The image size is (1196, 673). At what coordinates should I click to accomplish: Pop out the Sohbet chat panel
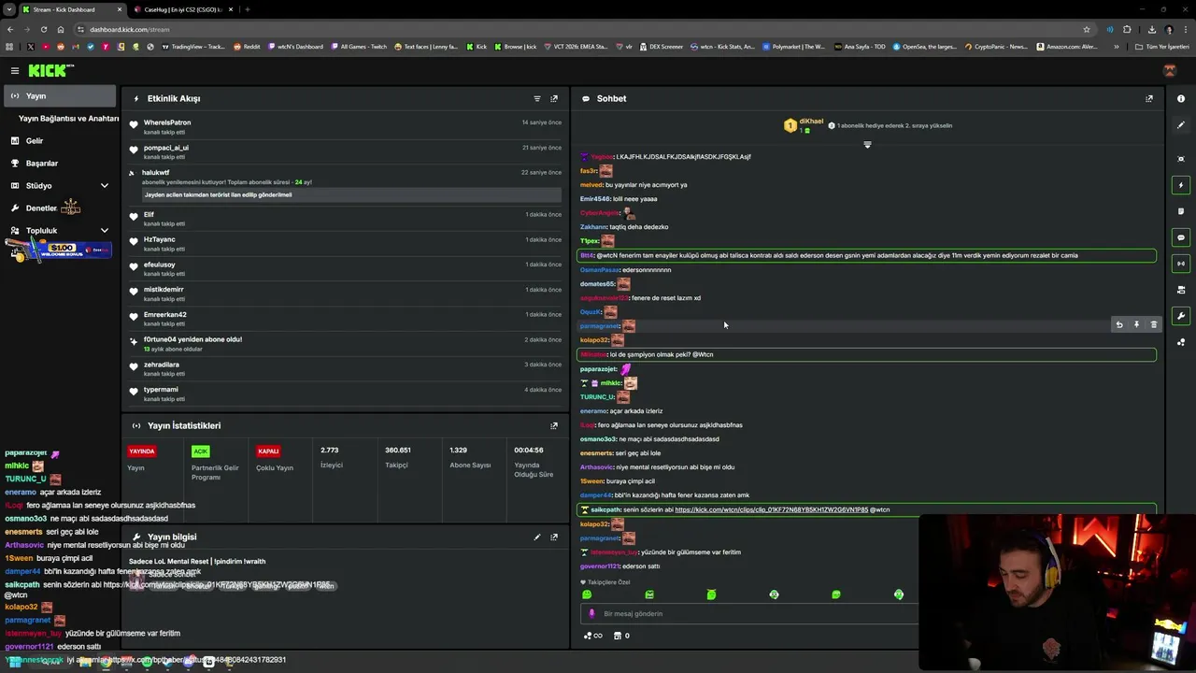pos(1149,98)
